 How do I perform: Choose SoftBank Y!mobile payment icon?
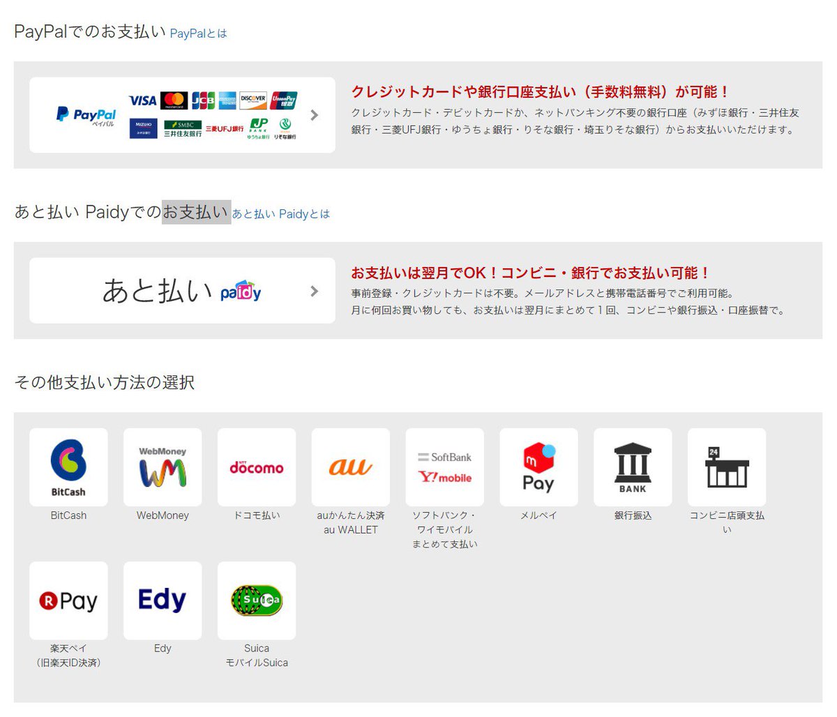pyautogui.click(x=445, y=467)
